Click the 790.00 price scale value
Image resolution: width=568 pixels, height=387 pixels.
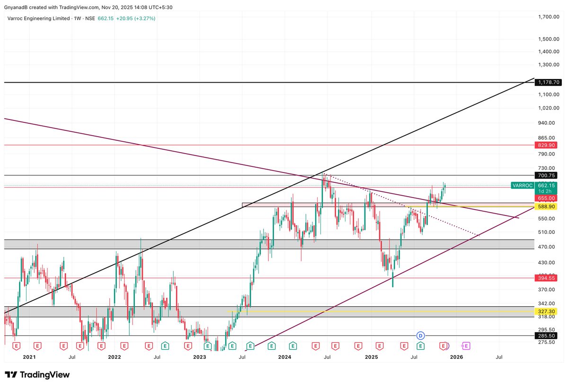coord(547,154)
